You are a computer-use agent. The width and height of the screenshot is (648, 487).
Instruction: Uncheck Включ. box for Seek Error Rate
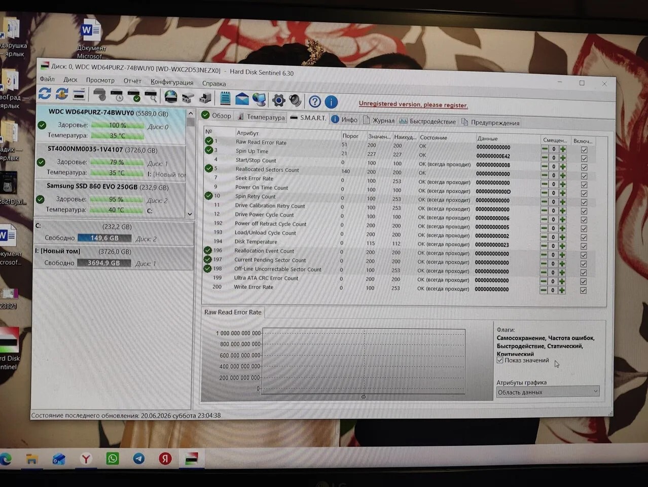pos(584,185)
